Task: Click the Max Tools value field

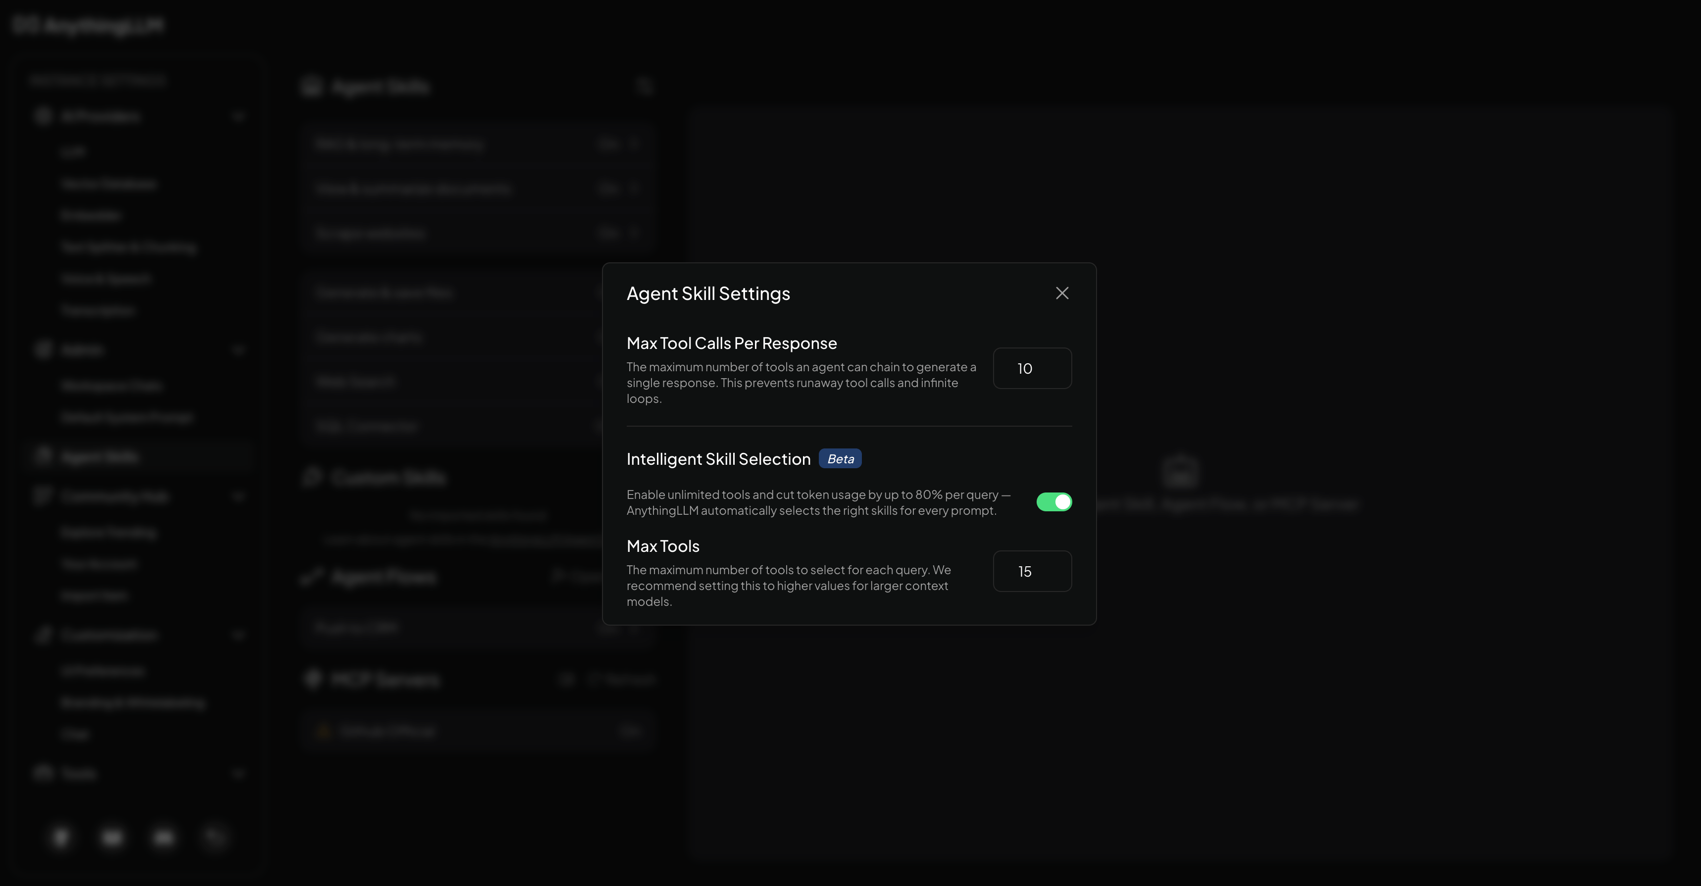Action: click(1032, 571)
